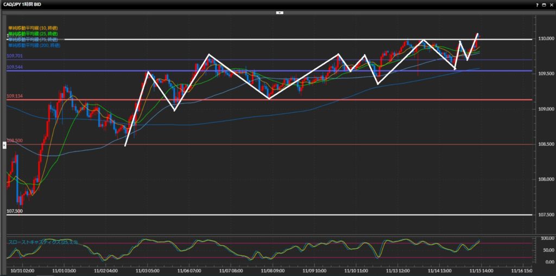
Task: Click the Slow Stochastics indicator label
Action: pyautogui.click(x=43, y=241)
